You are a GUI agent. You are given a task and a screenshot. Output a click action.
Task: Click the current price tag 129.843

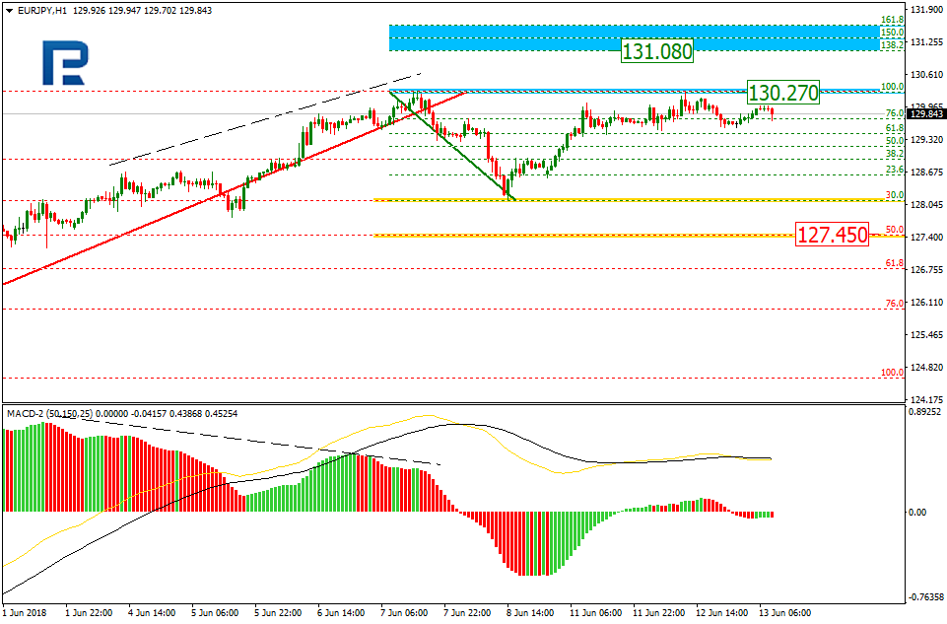(x=927, y=114)
